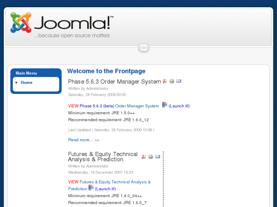
Task: Click print icon for Futures & Equity Technical Analysis
Action: pyautogui.click(x=151, y=156)
